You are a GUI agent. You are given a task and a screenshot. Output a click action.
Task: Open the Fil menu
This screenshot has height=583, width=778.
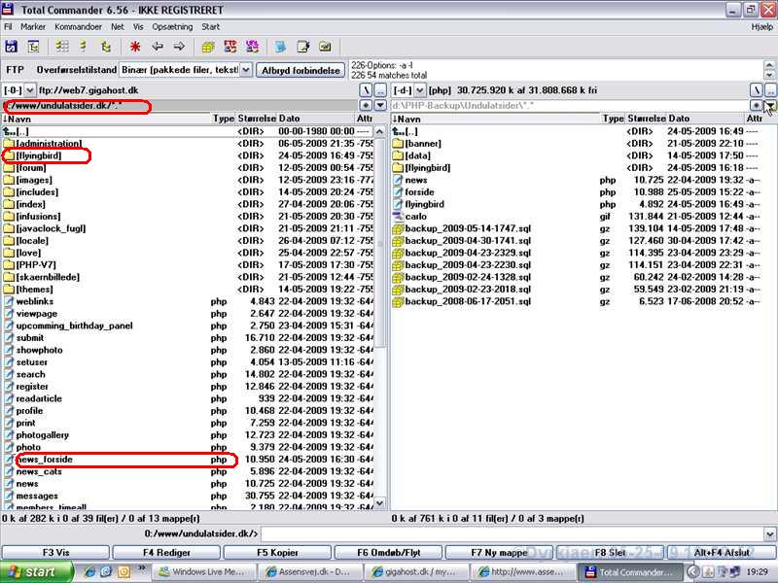pos(8,27)
